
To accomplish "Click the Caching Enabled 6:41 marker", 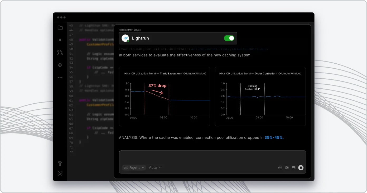I will click(252, 87).
